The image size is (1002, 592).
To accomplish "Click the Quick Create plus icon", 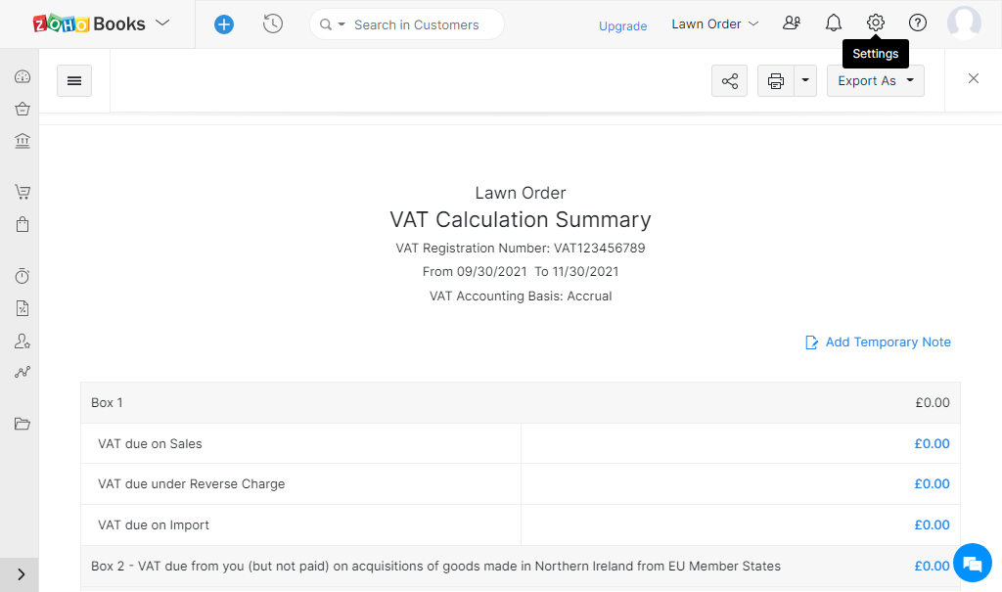I will point(224,24).
